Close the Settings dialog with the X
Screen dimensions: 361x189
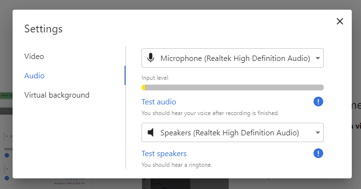coord(340,21)
